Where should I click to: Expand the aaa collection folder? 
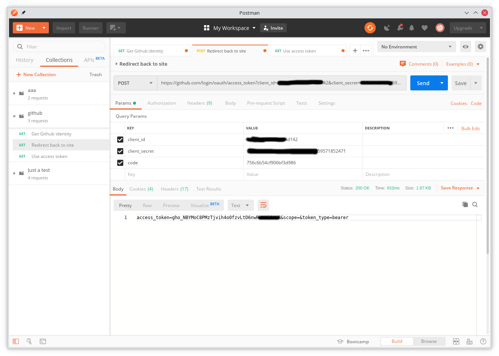tap(14, 93)
